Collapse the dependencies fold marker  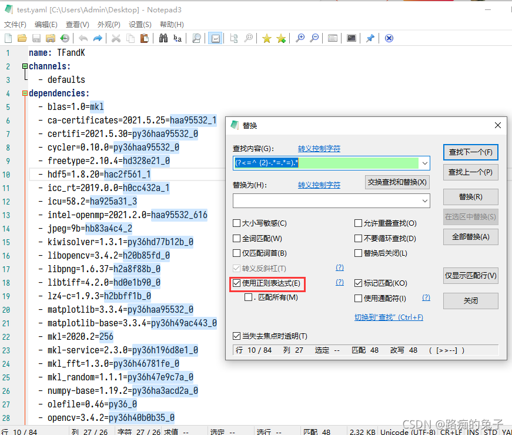click(25, 93)
